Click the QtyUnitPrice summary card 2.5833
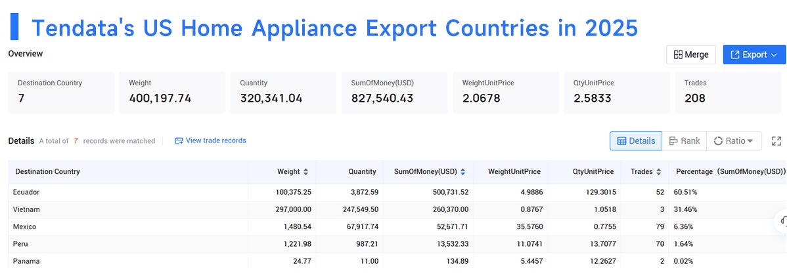This screenshot has width=787, height=275. coord(617,93)
